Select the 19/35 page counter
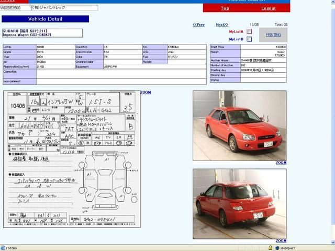Screen dimensions: 335x251 pyautogui.click(x=254, y=25)
